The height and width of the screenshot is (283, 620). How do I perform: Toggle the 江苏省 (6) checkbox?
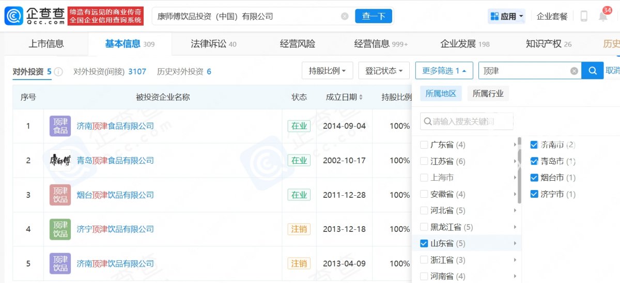(x=424, y=162)
